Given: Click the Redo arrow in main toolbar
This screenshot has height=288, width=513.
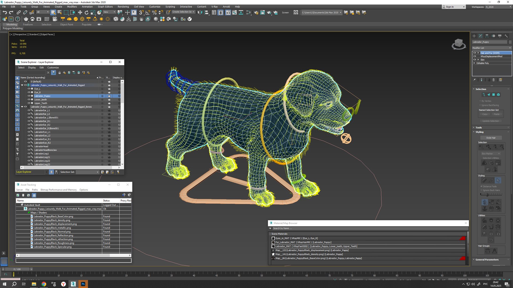Looking at the screenshot, I should (x=11, y=12).
